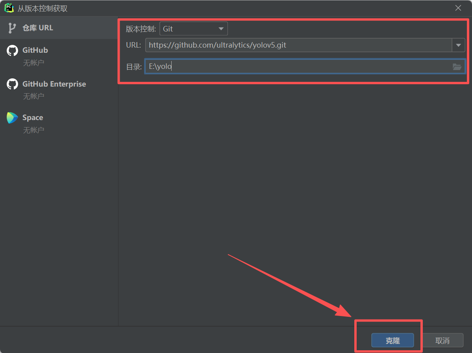Click the 取消 cancel button
The width and height of the screenshot is (472, 353).
click(x=442, y=340)
